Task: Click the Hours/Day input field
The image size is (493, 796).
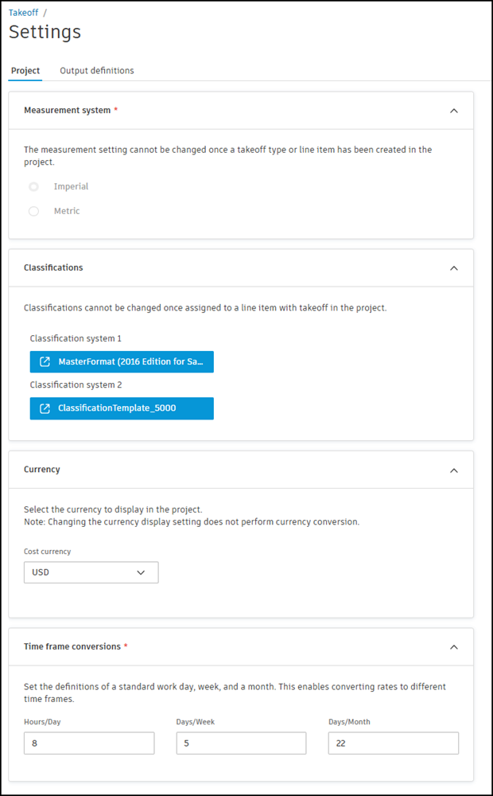Action: click(89, 743)
